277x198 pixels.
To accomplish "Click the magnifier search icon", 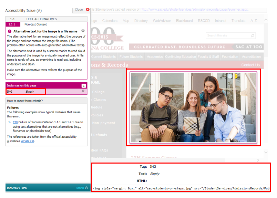I will pos(253,36).
